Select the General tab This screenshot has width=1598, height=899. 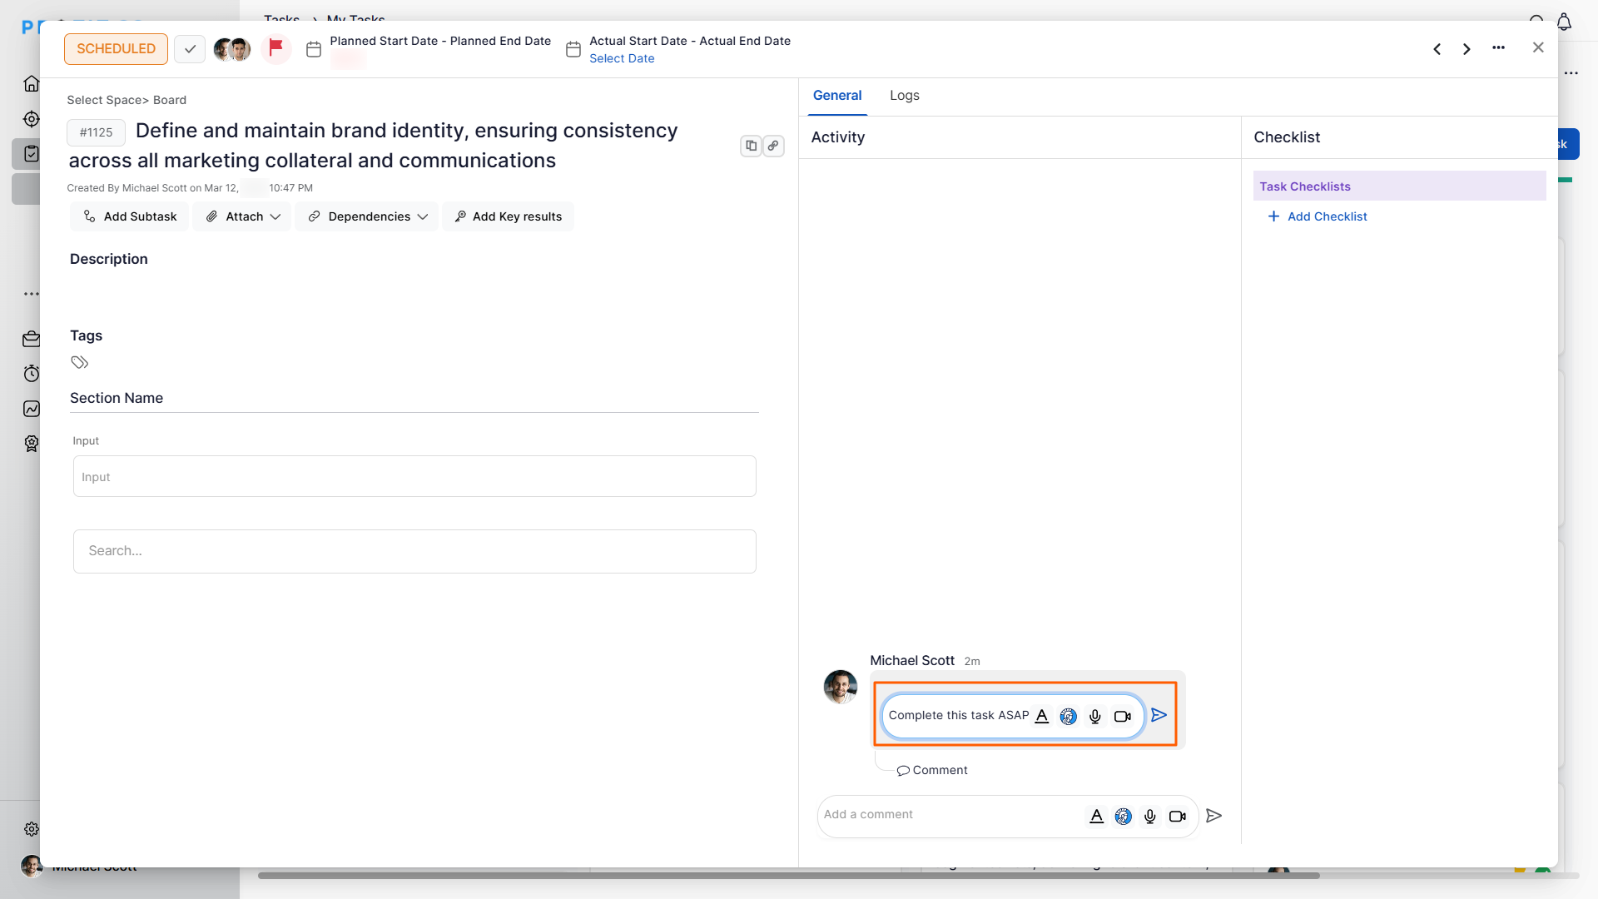point(836,96)
